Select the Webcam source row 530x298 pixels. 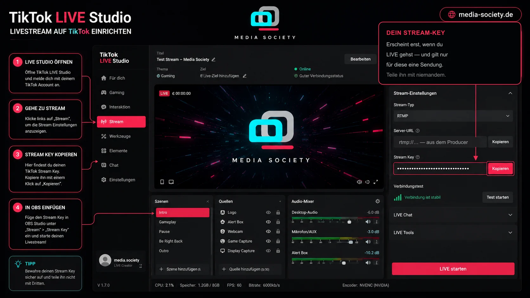[250, 231]
